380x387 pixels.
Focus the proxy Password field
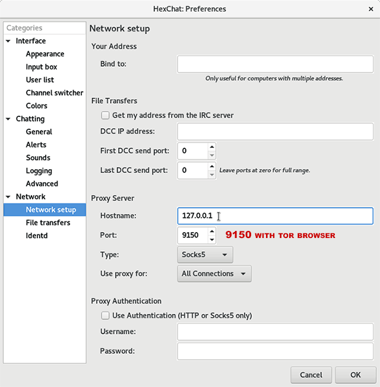coord(275,351)
